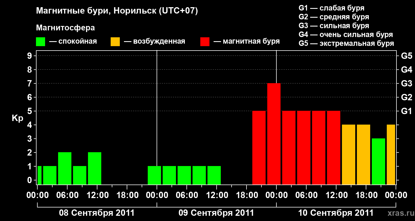Click the '08 Сентября 2011' date label
The height and width of the screenshot is (221, 415).
(x=97, y=213)
